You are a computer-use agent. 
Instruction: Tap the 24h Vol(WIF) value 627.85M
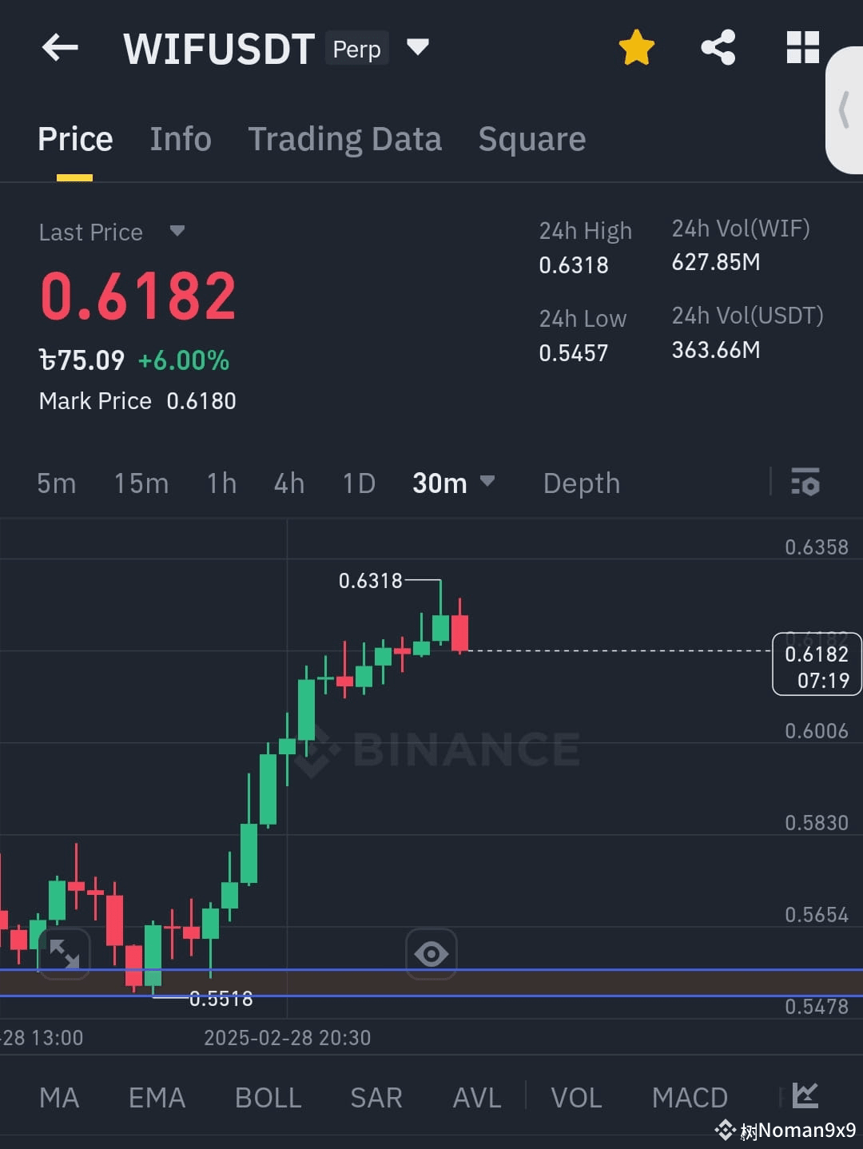coord(716,262)
